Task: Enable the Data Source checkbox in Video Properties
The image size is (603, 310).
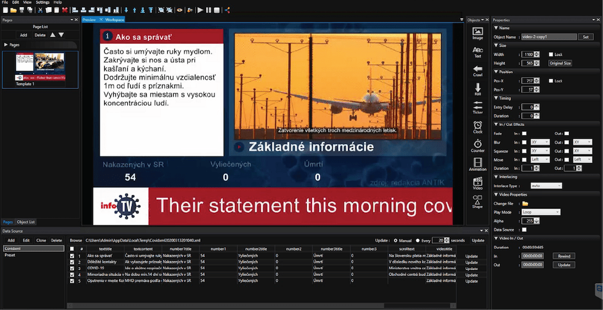Action: pos(524,230)
